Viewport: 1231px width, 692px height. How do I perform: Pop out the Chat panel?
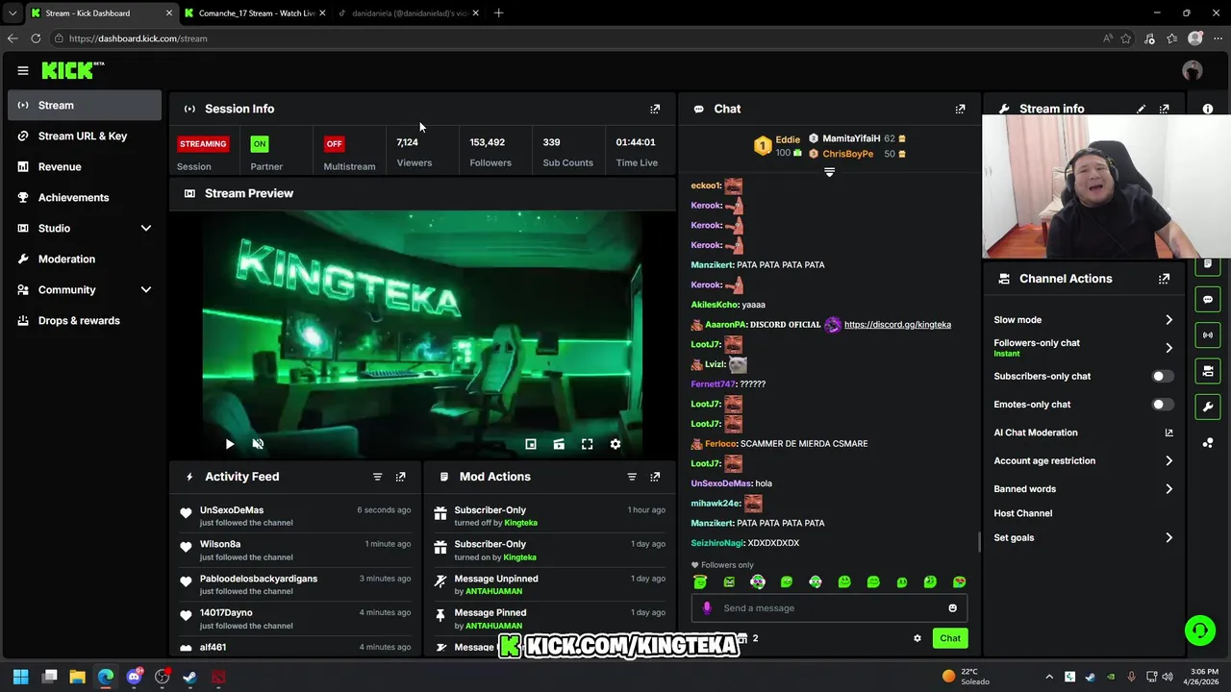pos(960,109)
